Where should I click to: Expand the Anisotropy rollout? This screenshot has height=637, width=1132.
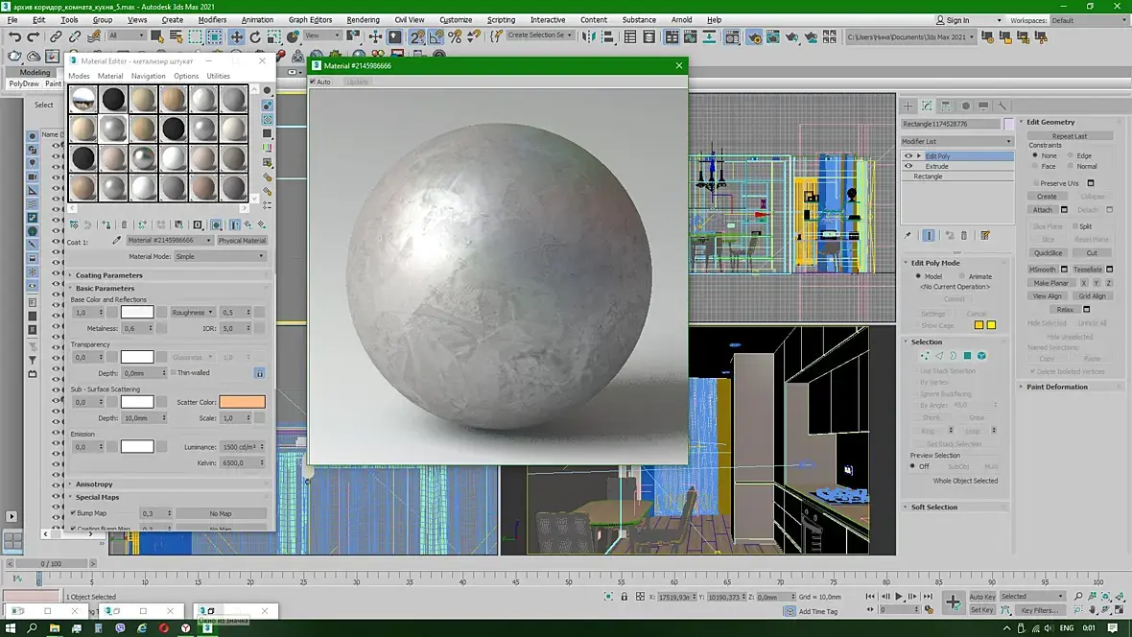(x=94, y=484)
